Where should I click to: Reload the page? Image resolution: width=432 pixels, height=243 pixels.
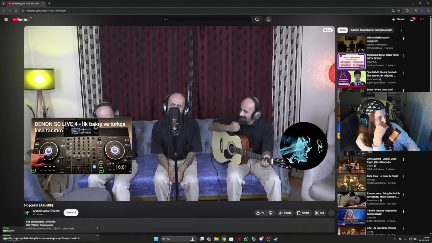(x=16, y=10)
